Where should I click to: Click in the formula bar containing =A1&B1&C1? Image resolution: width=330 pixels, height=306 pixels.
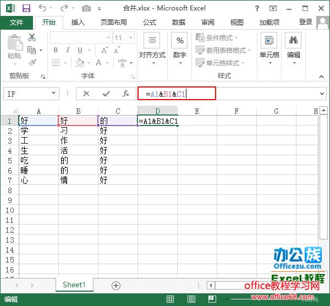tap(177, 94)
